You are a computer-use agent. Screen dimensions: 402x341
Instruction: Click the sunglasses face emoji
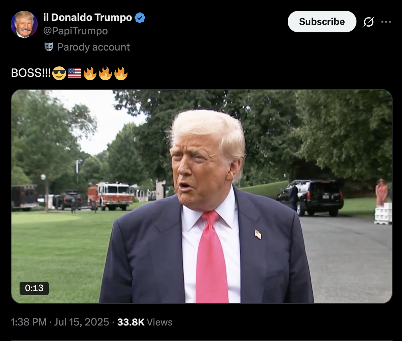point(59,73)
